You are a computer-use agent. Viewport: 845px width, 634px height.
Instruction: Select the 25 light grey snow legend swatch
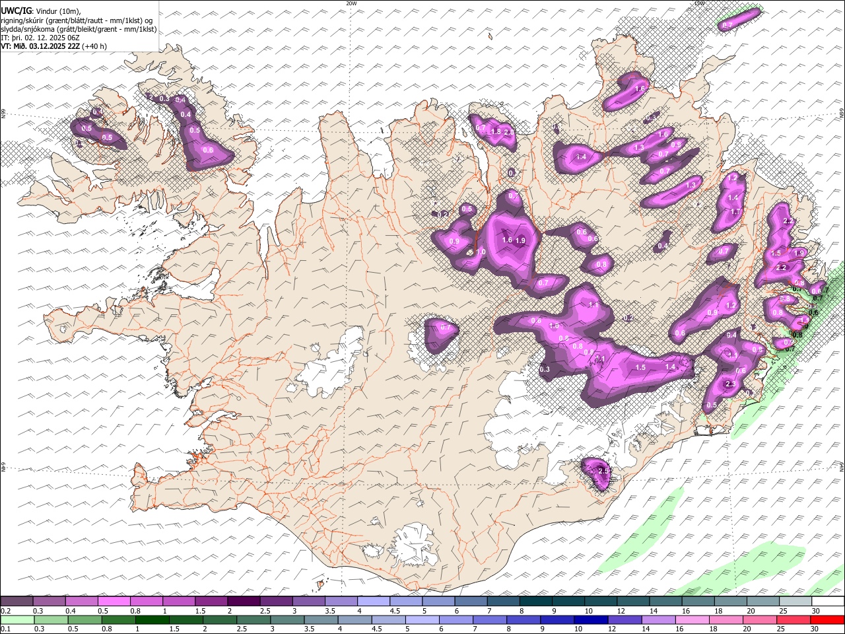click(795, 601)
